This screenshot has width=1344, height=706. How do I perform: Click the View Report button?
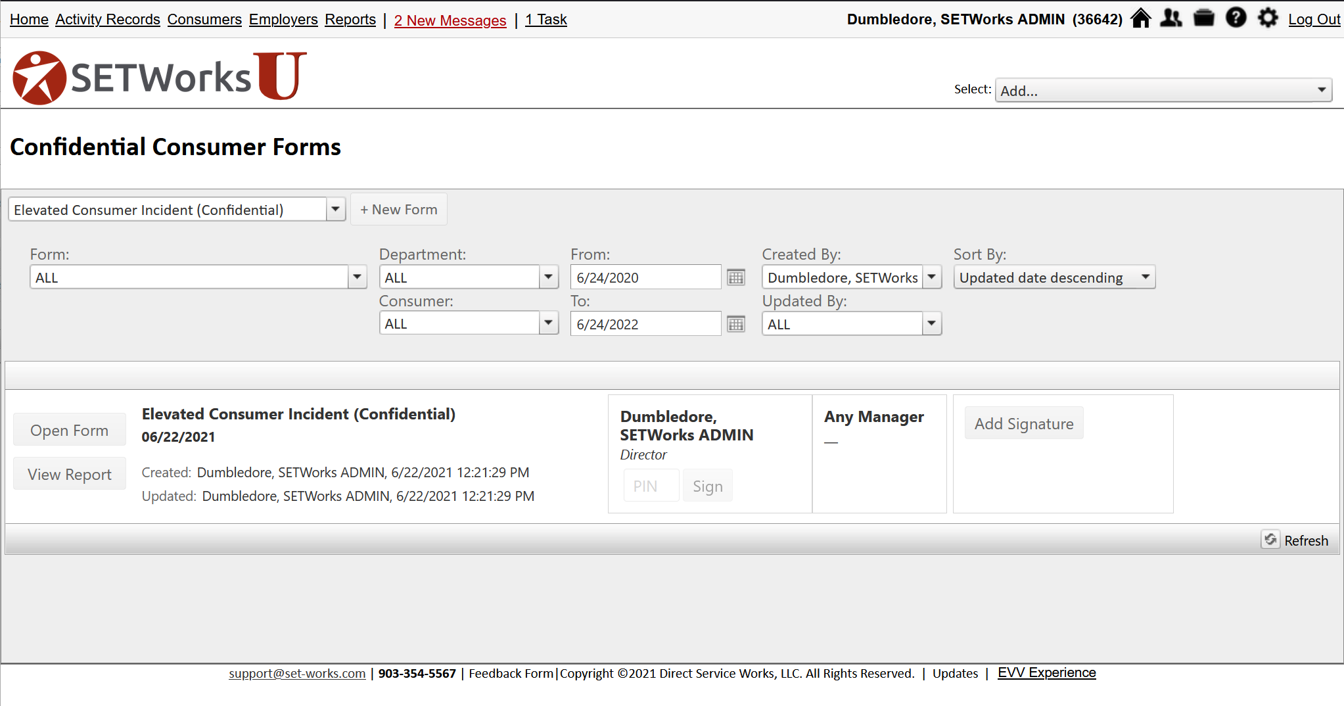coord(70,474)
